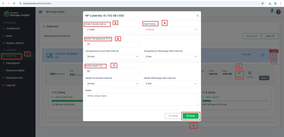The height and width of the screenshot is (137, 284).
Task: Open Resource Spike in the sidebar
Action: pyautogui.click(x=15, y=70)
